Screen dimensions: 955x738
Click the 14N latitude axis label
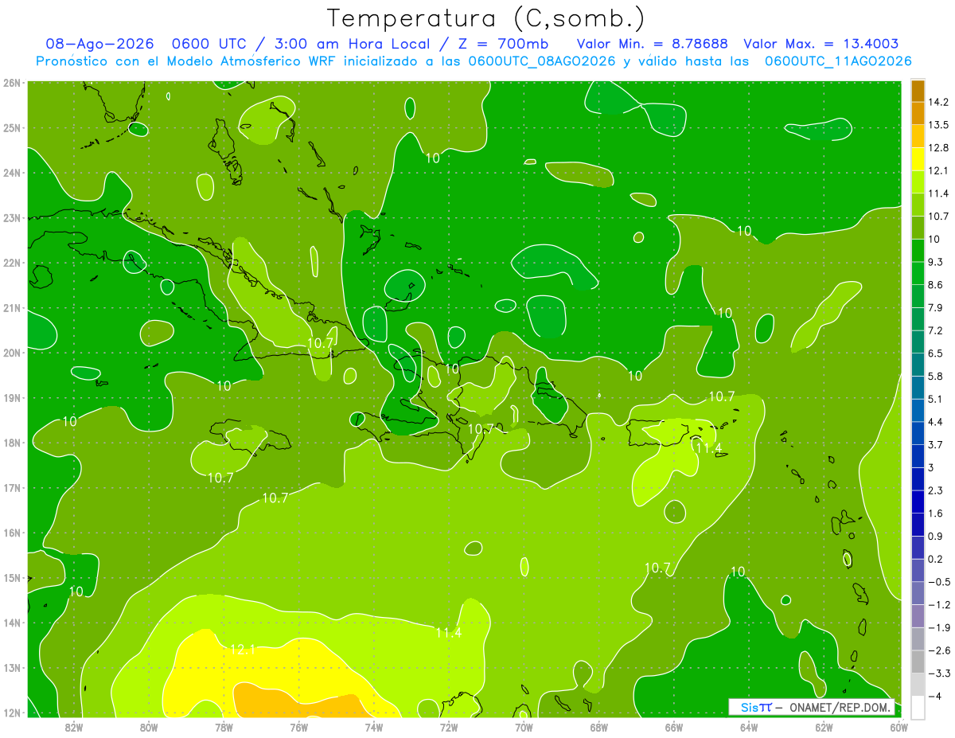point(12,623)
